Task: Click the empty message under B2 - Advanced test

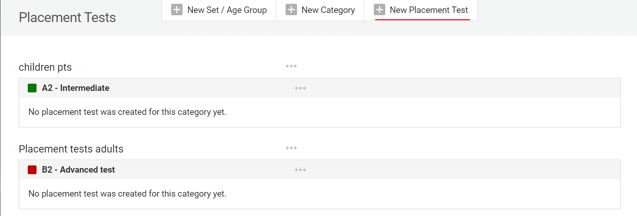Action: [x=127, y=194]
